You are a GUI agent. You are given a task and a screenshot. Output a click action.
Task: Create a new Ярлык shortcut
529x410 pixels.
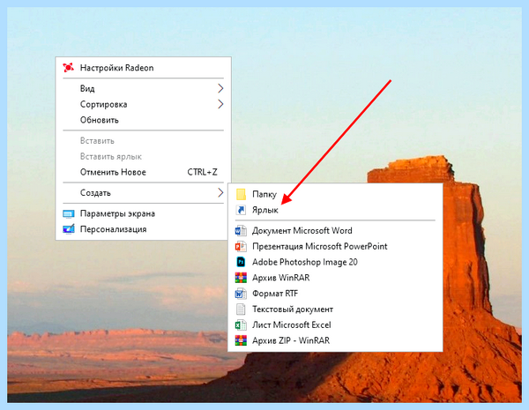(335, 210)
